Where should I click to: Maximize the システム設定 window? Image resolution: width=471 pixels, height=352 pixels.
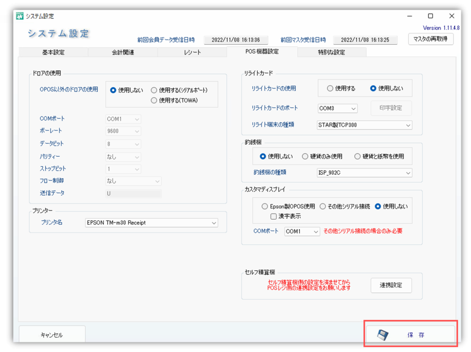pyautogui.click(x=431, y=16)
